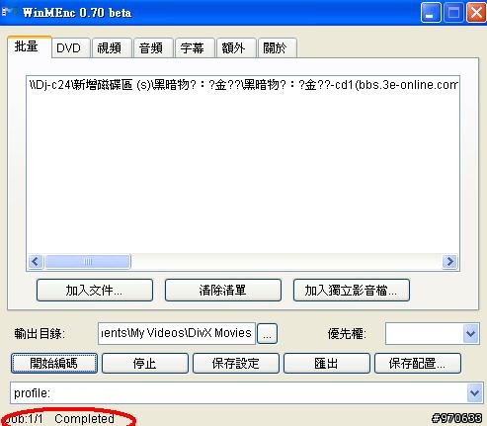Start encoding with the 開始編碼 button
Image resolution: width=487 pixels, height=426 pixels.
tap(54, 364)
